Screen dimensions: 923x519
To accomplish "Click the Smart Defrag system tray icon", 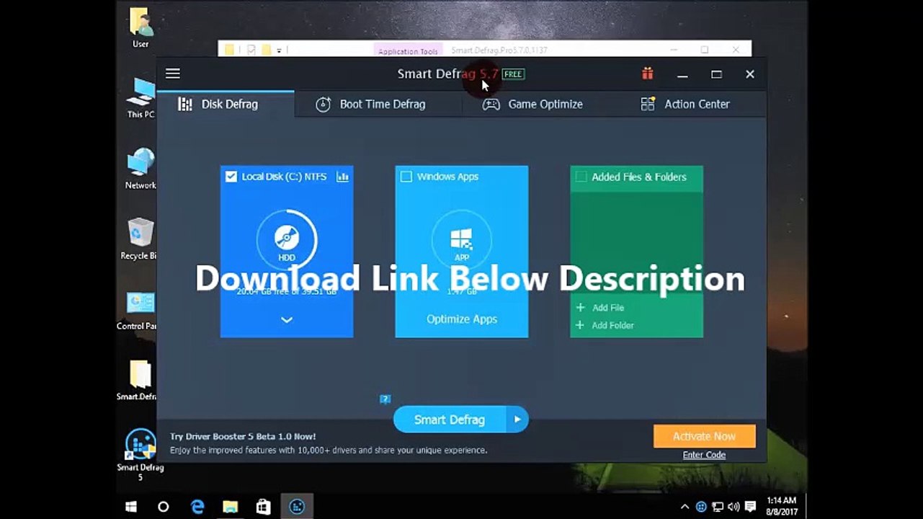I will pos(701,507).
